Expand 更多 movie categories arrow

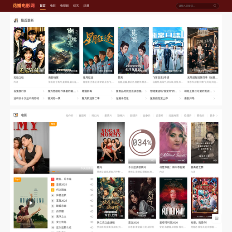pos(217,116)
